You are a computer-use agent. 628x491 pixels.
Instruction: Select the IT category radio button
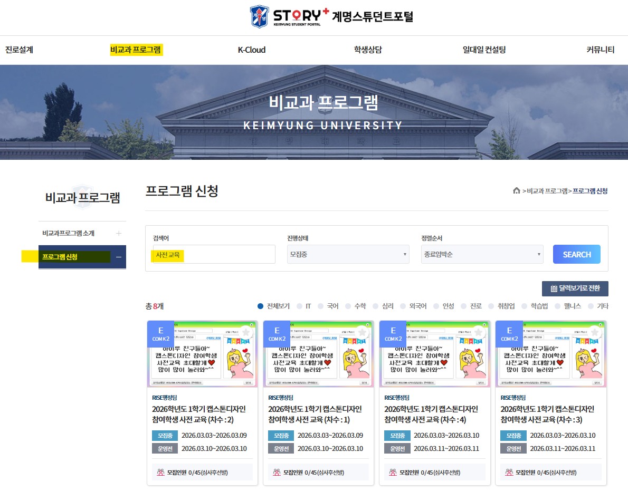[300, 306]
